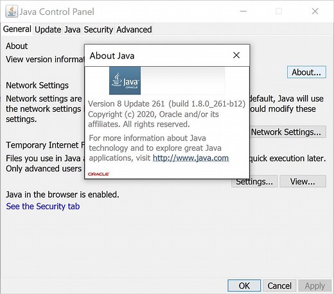Follow the 'See the Security tab' link
The image size is (334, 294).
43,206
